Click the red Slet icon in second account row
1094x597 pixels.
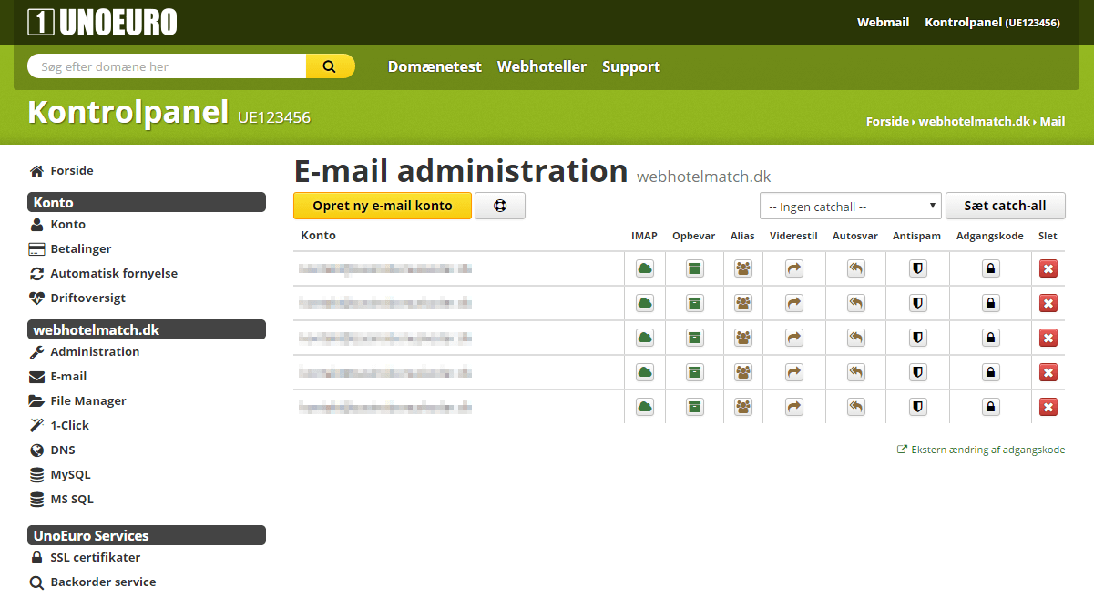1048,303
